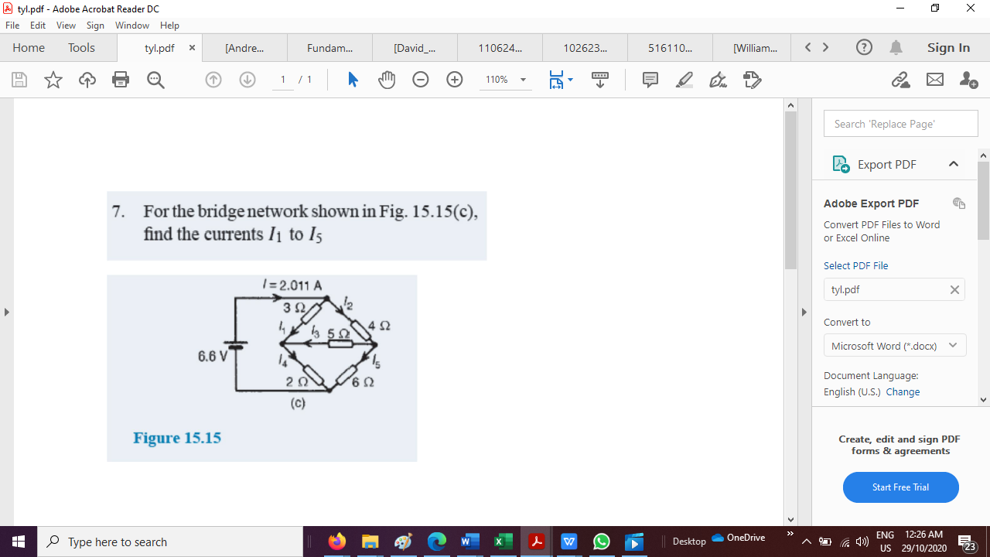Image resolution: width=990 pixels, height=557 pixels.
Task: Switch to the Fundam... document tab
Action: tap(329, 47)
